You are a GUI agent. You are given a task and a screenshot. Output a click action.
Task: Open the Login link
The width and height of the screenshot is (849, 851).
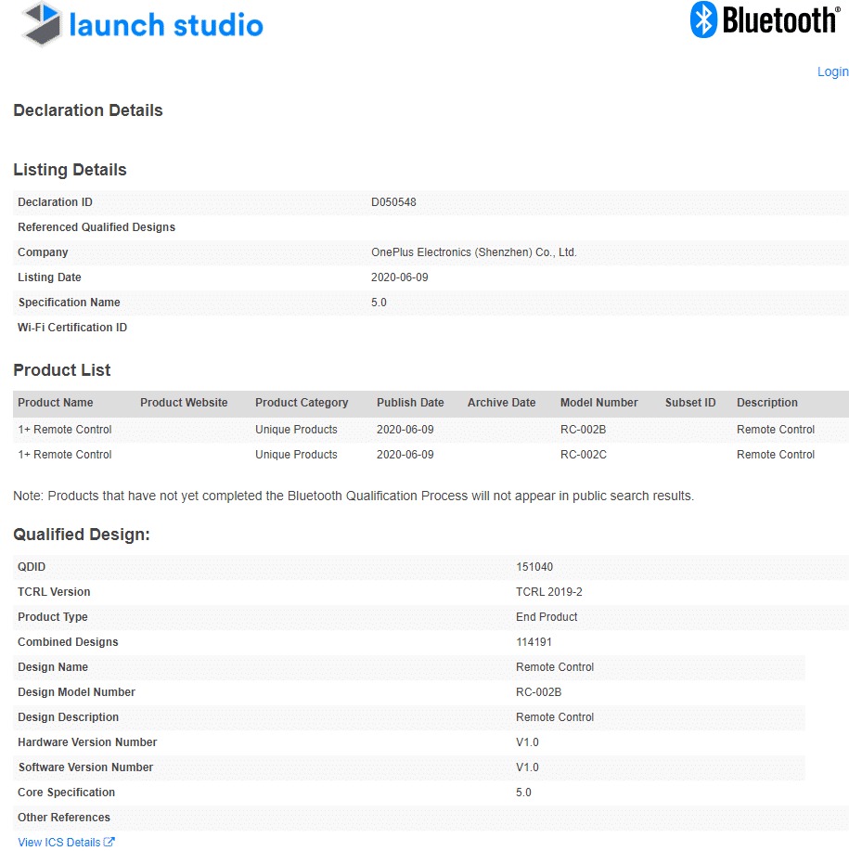point(832,71)
